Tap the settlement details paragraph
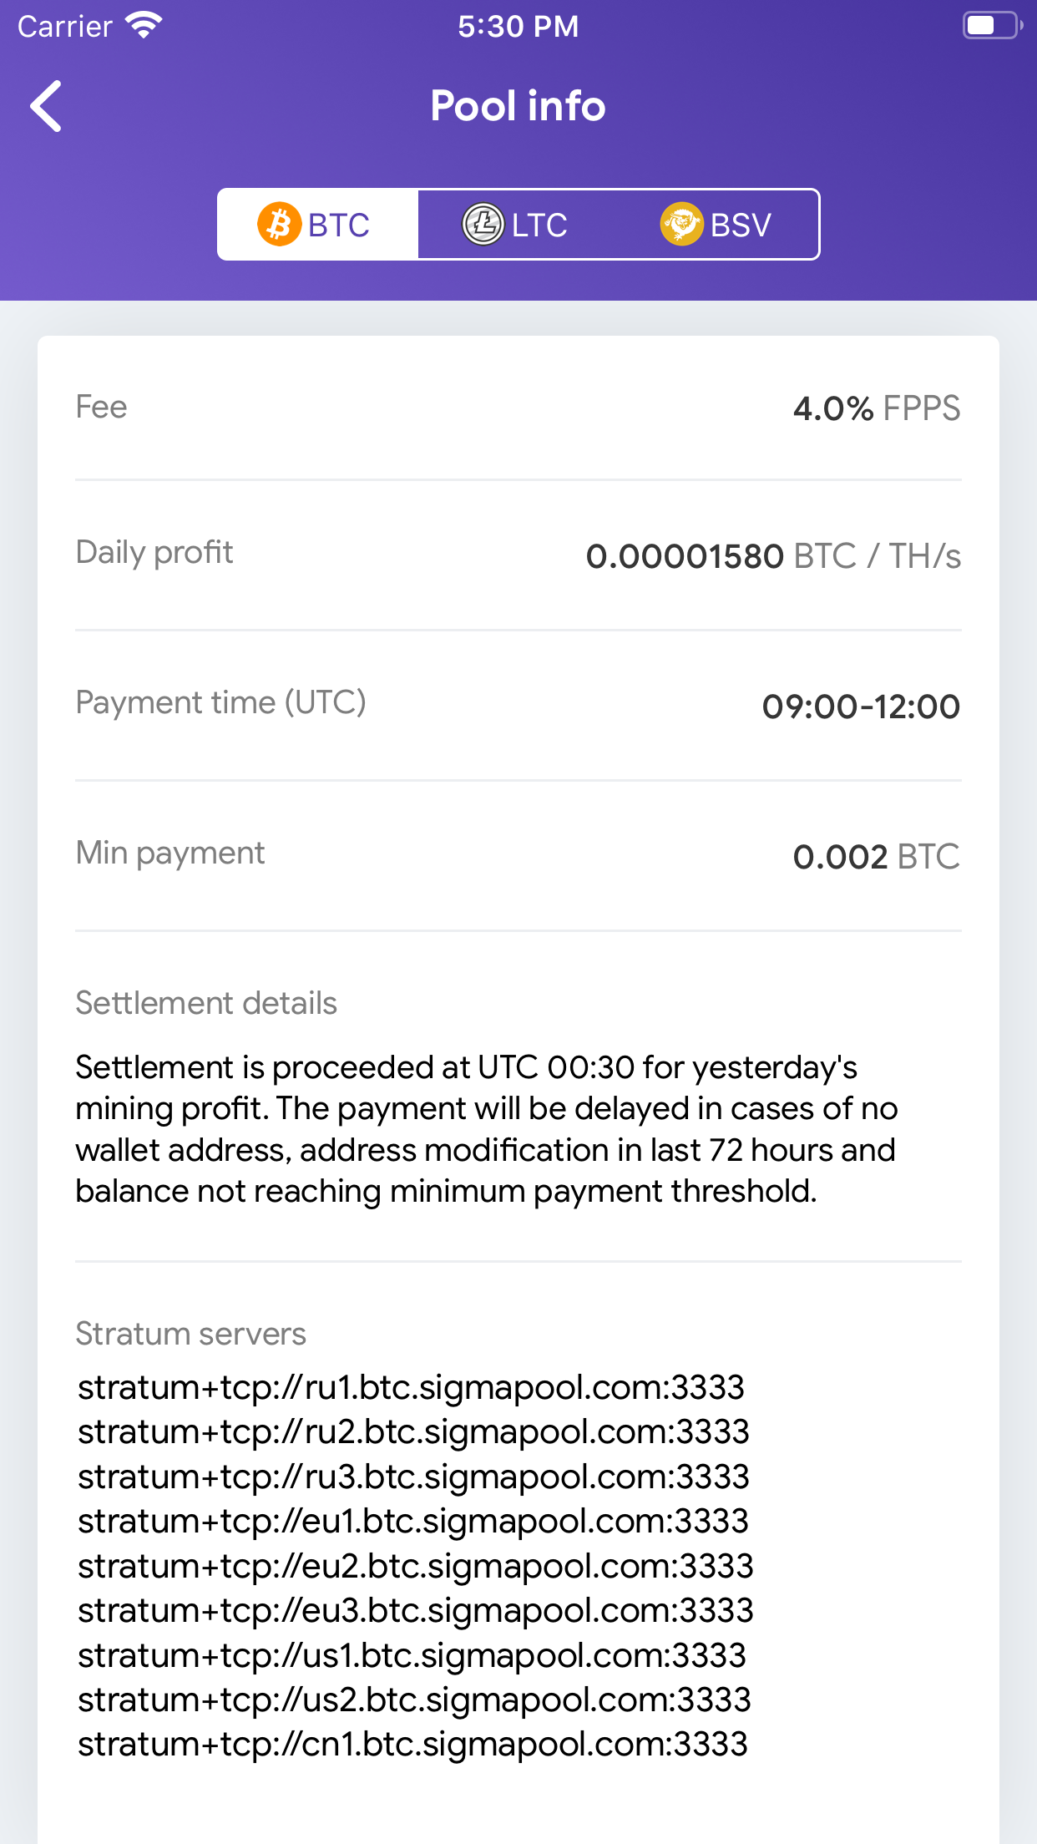The image size is (1037, 1844). 487,1129
